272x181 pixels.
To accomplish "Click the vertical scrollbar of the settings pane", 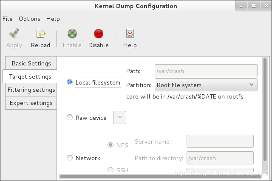I will point(265,110).
